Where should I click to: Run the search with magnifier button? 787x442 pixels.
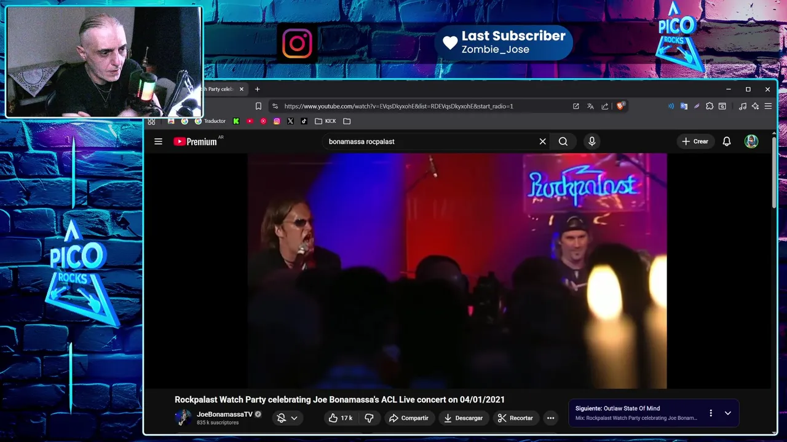pos(563,141)
